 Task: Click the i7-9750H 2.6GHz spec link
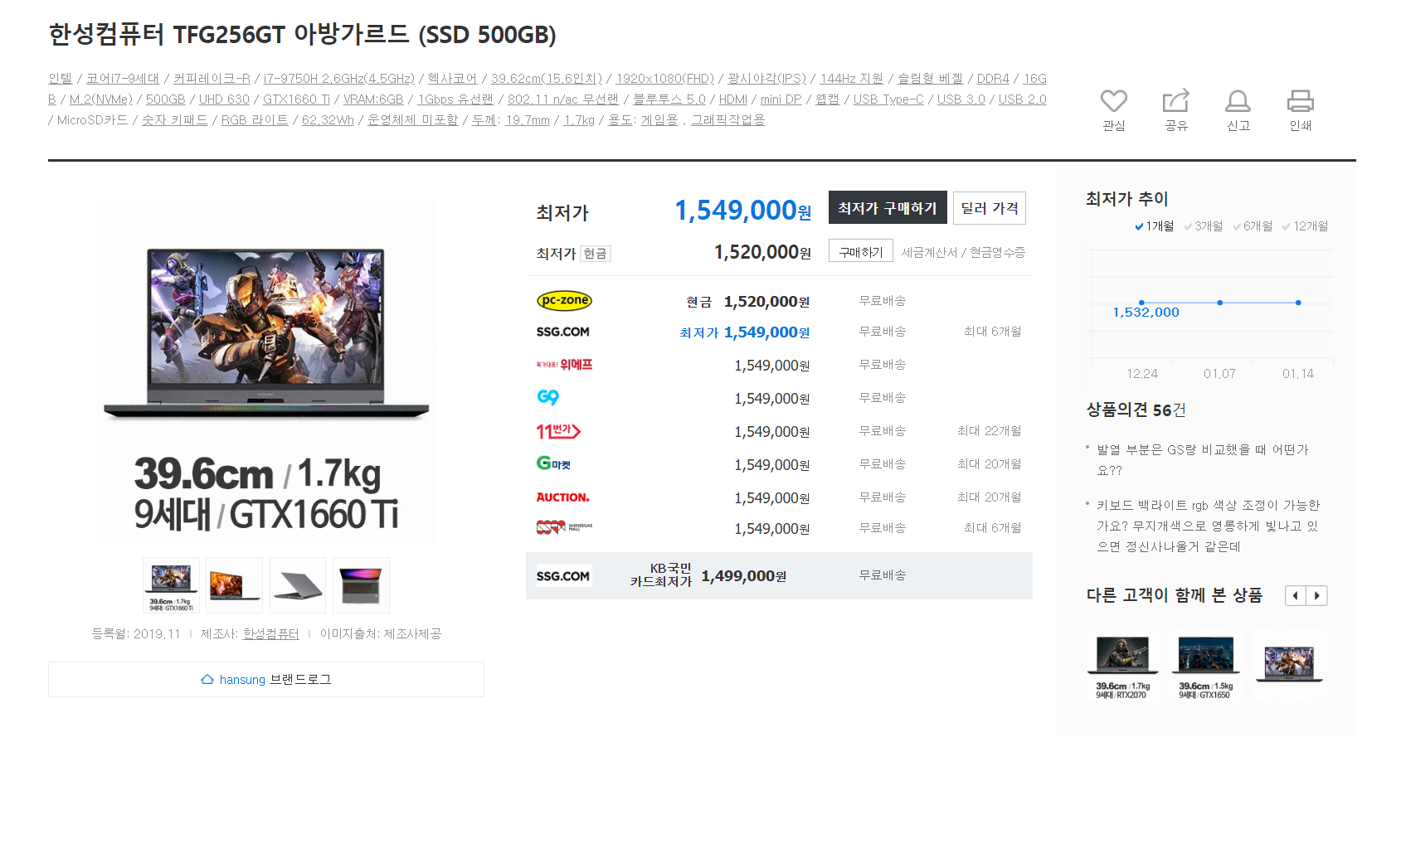[338, 78]
